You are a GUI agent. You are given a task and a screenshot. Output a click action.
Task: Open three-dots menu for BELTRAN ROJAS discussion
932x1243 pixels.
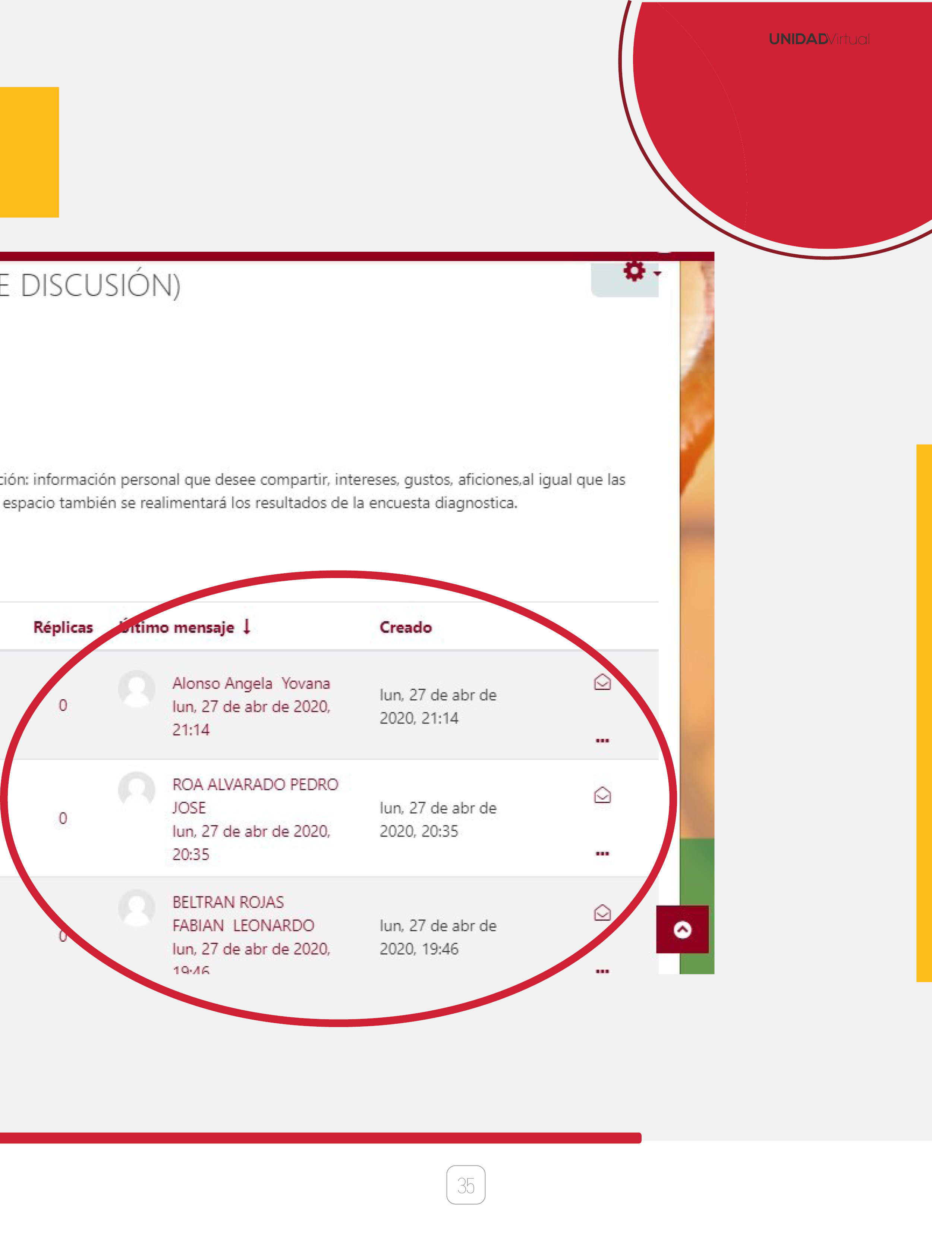(x=602, y=971)
